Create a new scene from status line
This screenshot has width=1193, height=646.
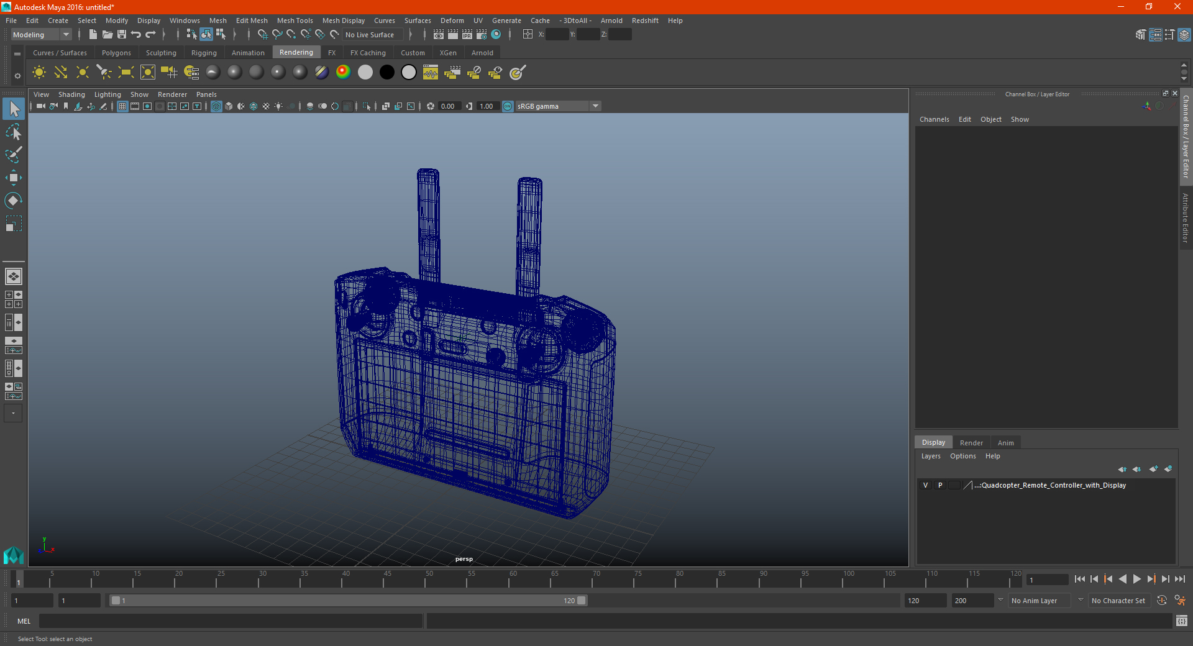coord(93,35)
